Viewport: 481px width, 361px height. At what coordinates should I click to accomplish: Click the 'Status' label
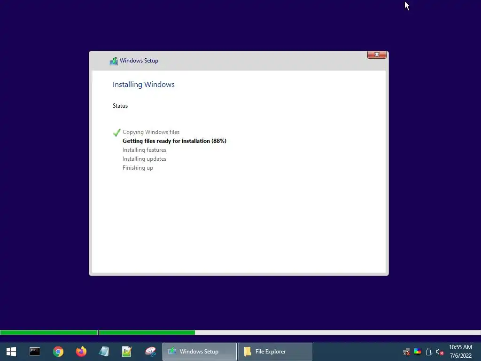(x=120, y=106)
